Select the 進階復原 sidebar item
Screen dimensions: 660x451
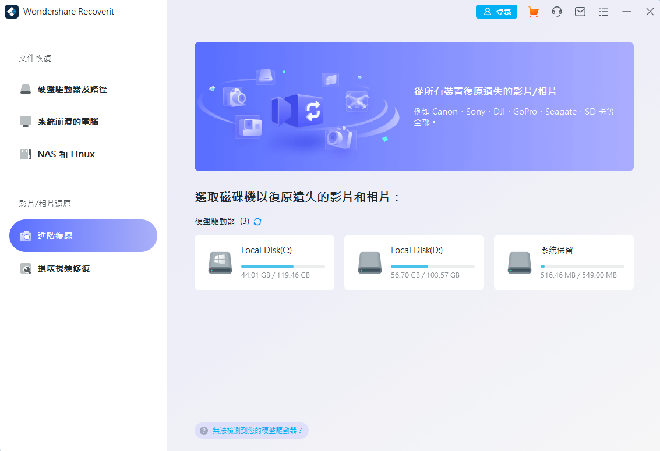[x=83, y=236]
